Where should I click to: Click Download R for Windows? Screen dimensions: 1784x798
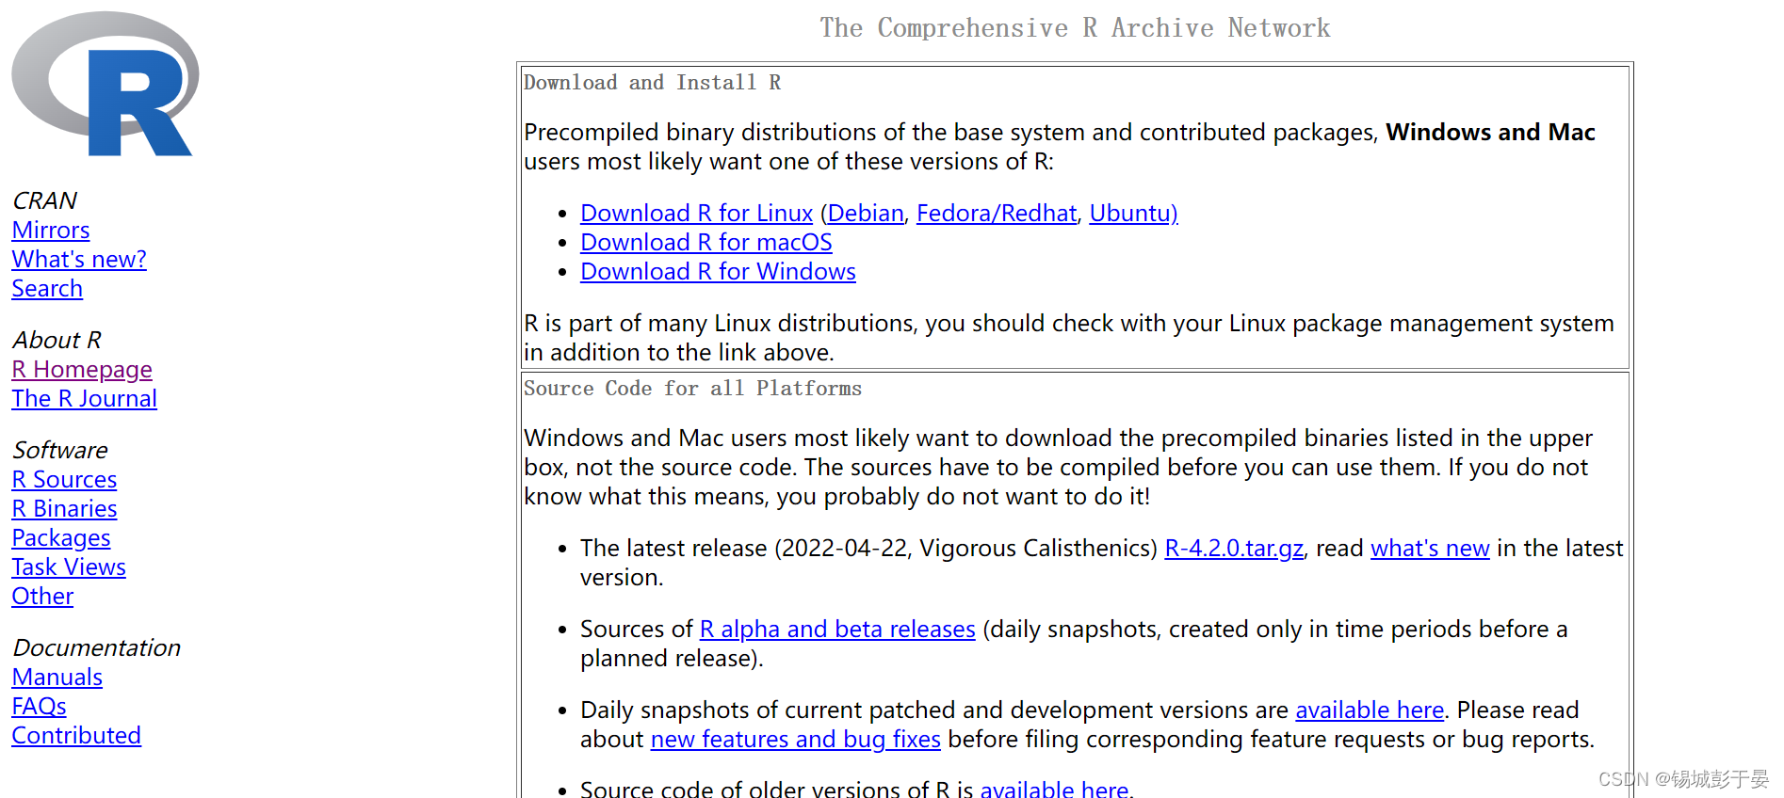coord(718,272)
